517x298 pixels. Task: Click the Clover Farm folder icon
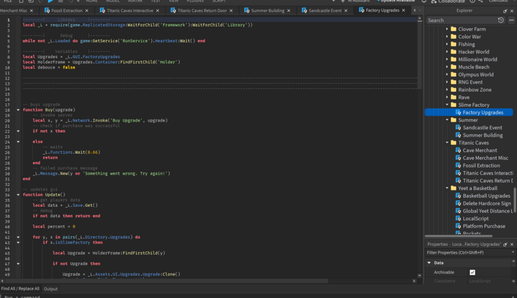click(453, 29)
